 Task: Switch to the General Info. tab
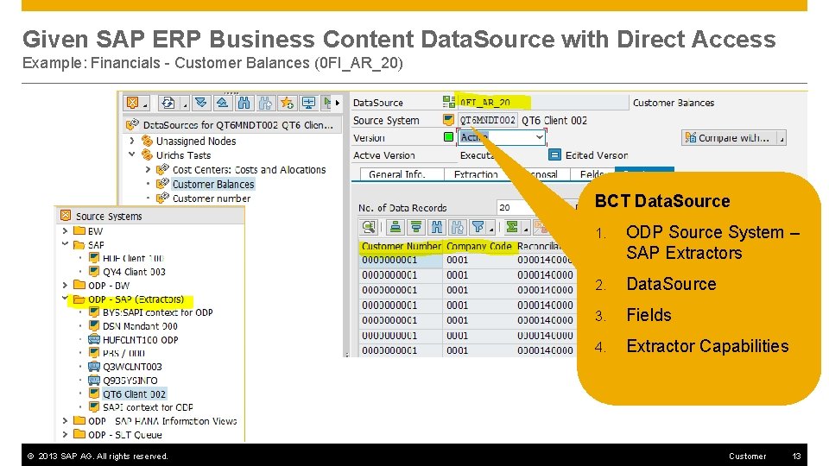pyautogui.click(x=397, y=173)
